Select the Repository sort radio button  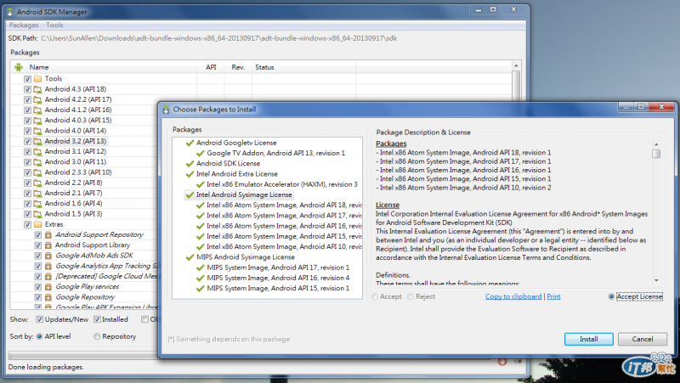(x=97, y=336)
